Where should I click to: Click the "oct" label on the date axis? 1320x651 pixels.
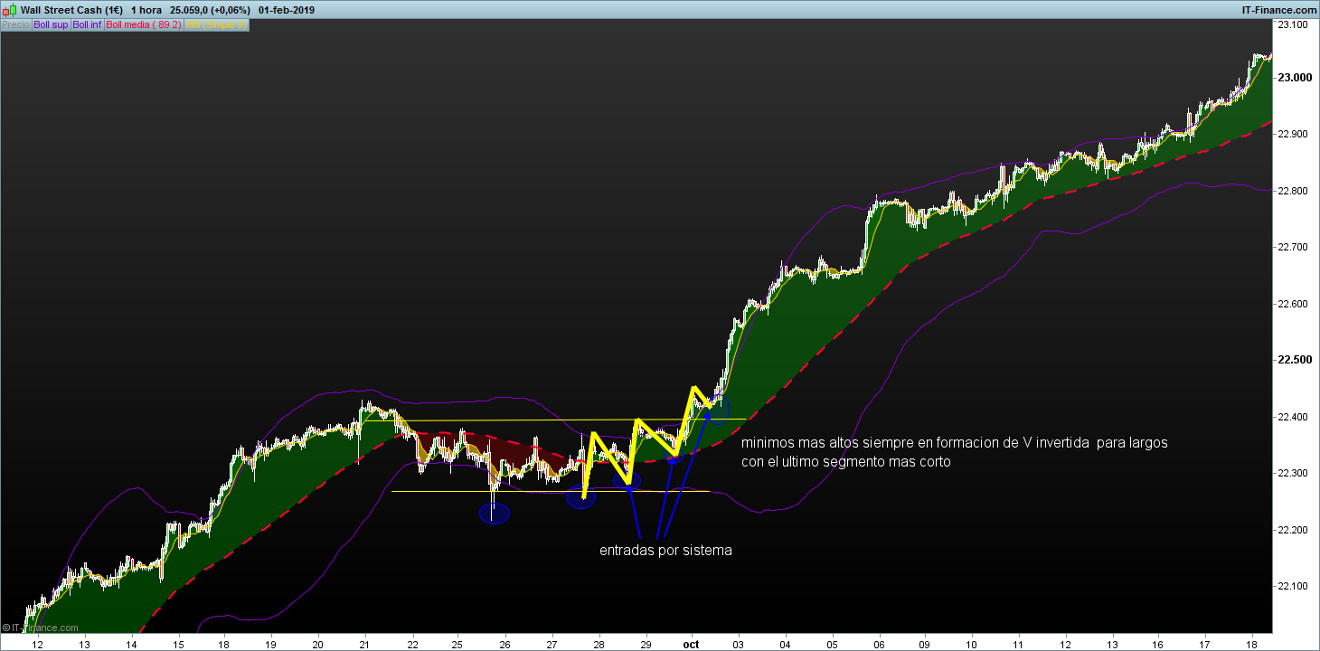click(x=692, y=644)
